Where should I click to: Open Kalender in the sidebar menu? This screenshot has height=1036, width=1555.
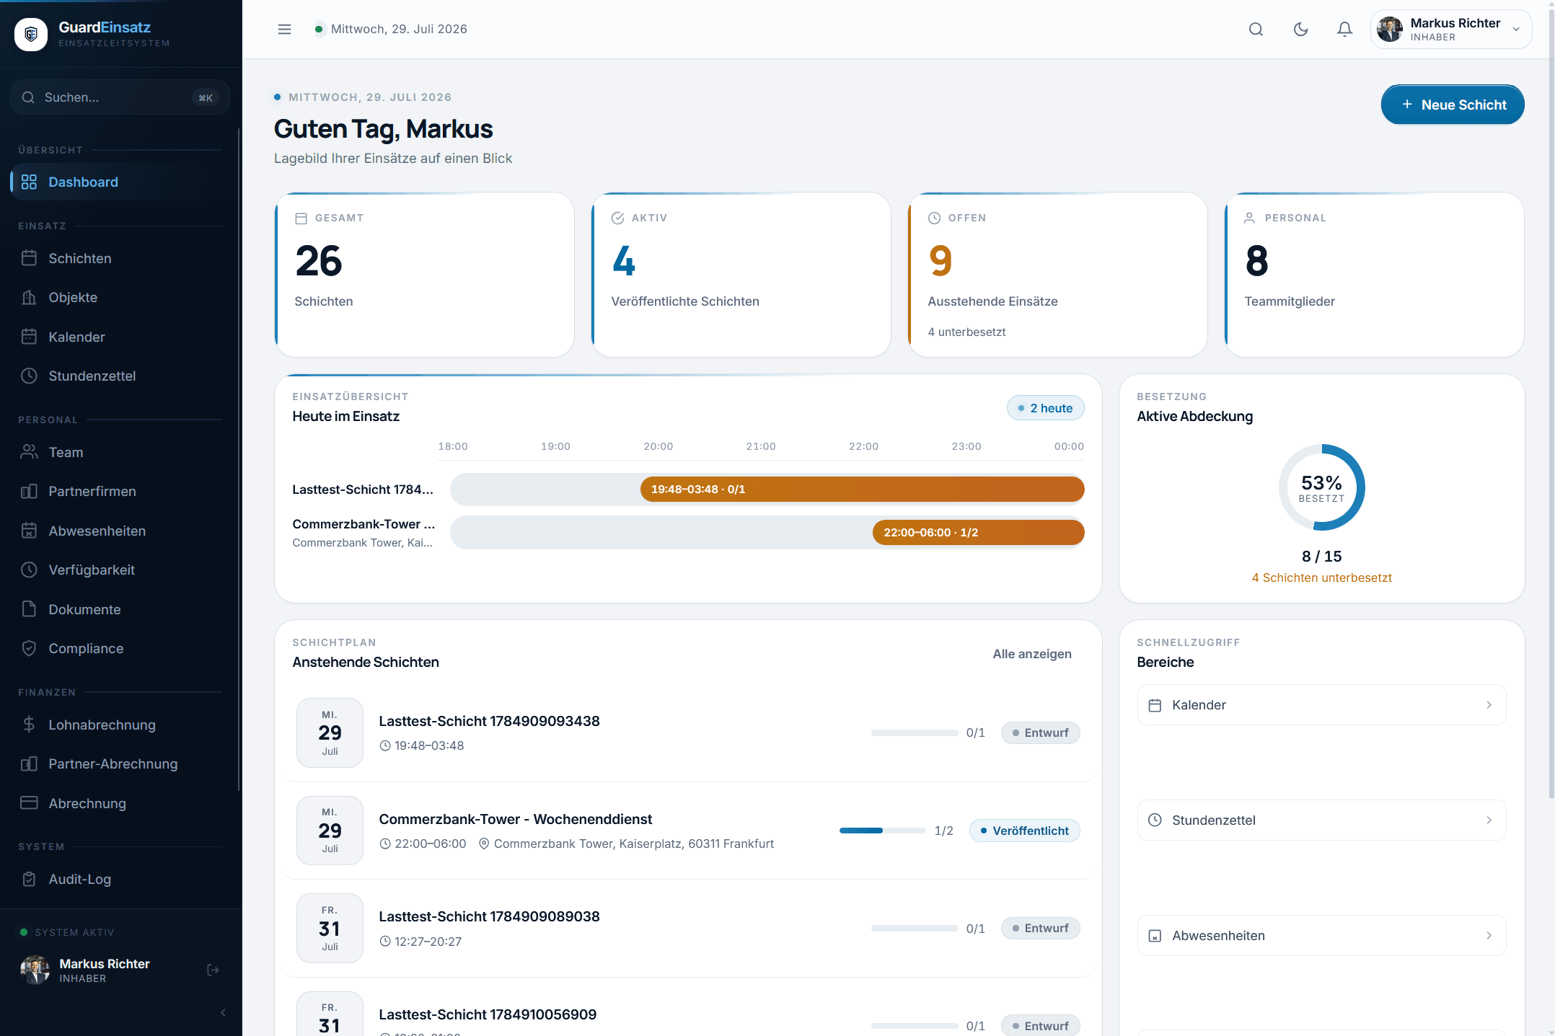[x=120, y=337]
